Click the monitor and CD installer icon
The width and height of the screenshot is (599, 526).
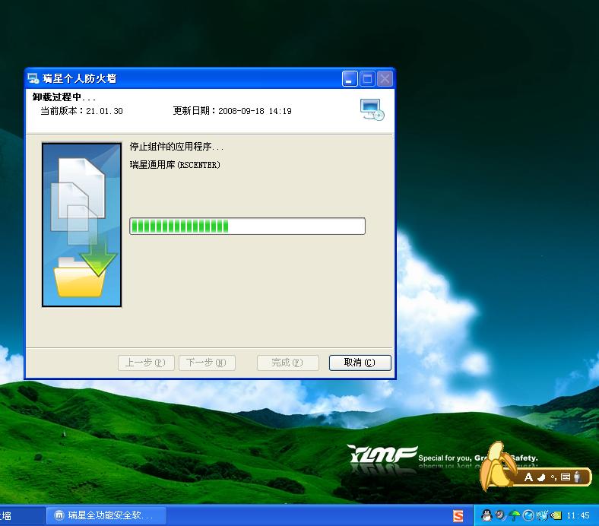coord(372,109)
